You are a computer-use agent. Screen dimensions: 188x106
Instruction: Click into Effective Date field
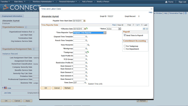(x=78, y=29)
